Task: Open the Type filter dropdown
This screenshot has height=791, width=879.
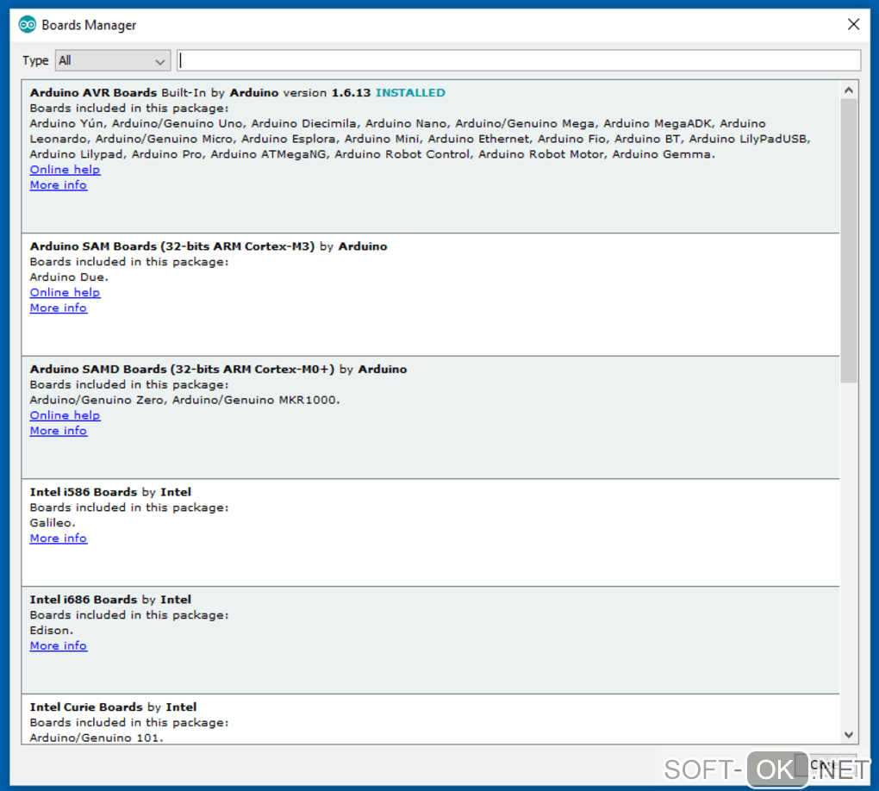Action: (x=113, y=60)
